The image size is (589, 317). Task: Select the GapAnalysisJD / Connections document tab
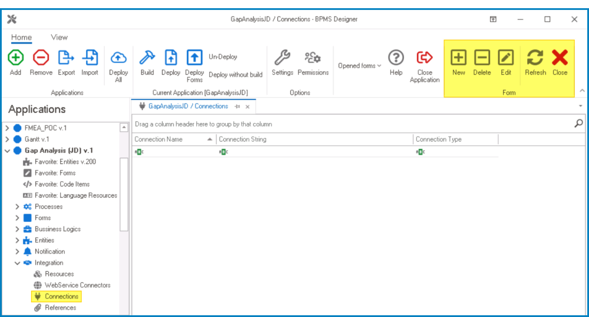(188, 106)
